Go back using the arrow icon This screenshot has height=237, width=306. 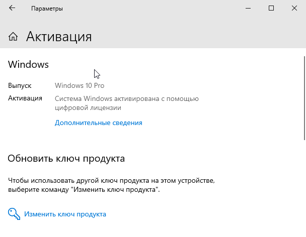point(12,8)
